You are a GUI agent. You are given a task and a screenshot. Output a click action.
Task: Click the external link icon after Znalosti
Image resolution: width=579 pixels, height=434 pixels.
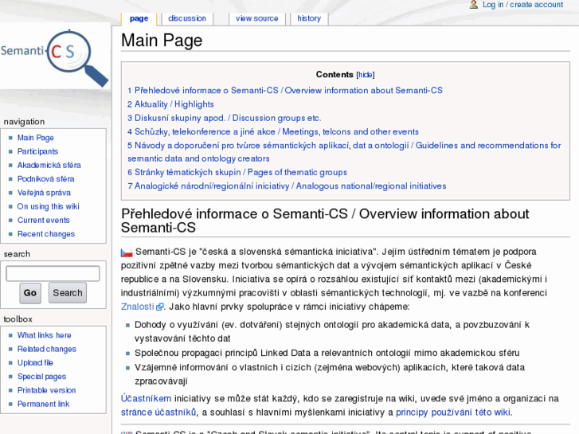coord(159,307)
